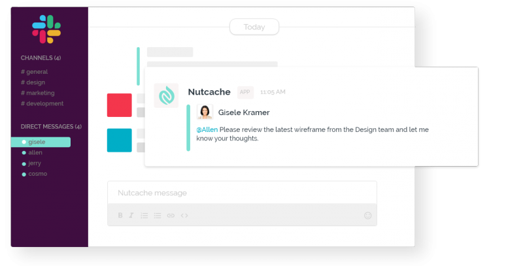Toggle bold formatting in the message composer
The image size is (523, 266).
120,215
